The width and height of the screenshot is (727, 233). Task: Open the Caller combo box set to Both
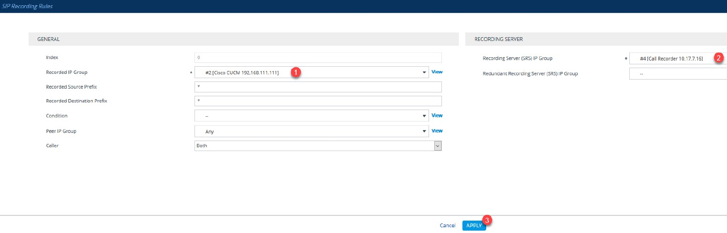pos(318,146)
